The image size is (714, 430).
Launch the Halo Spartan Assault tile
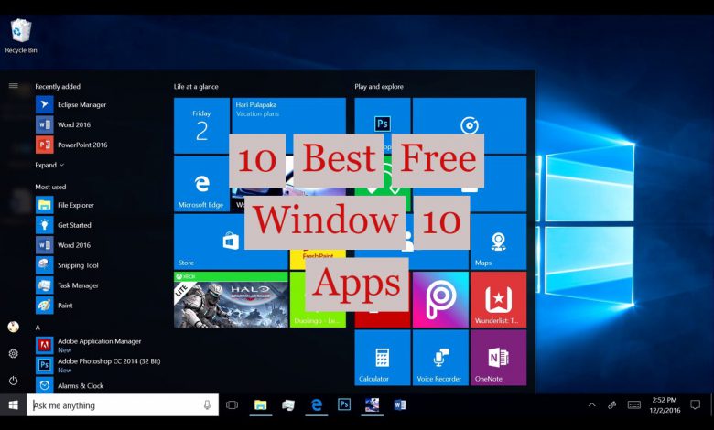(x=231, y=300)
